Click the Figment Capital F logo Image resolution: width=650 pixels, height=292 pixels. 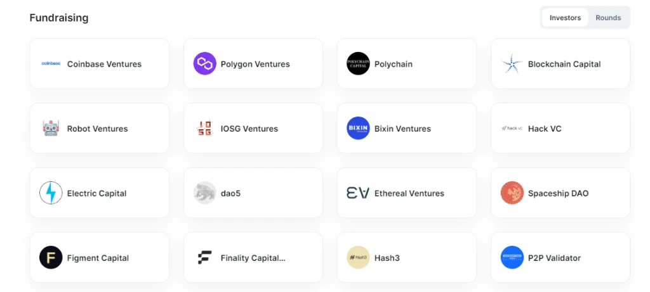coord(51,257)
